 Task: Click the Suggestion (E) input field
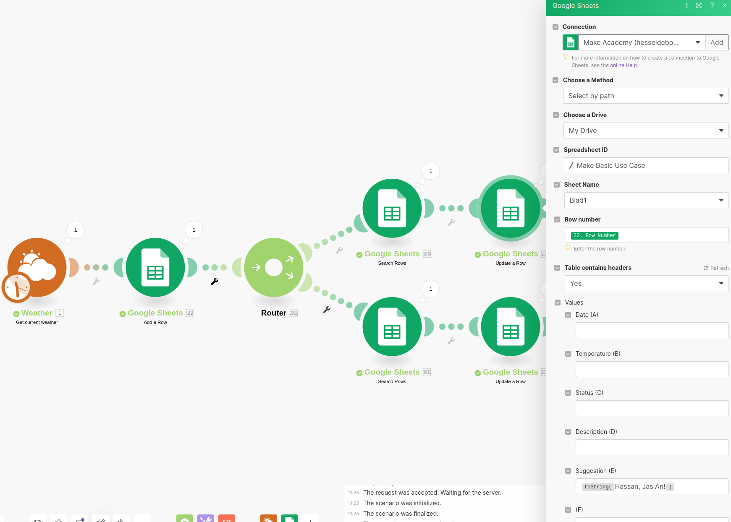pyautogui.click(x=652, y=486)
